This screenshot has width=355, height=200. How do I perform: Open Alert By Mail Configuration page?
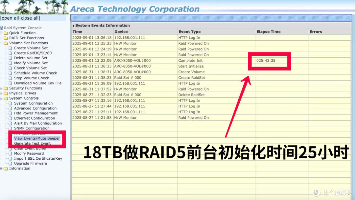[x=38, y=123]
